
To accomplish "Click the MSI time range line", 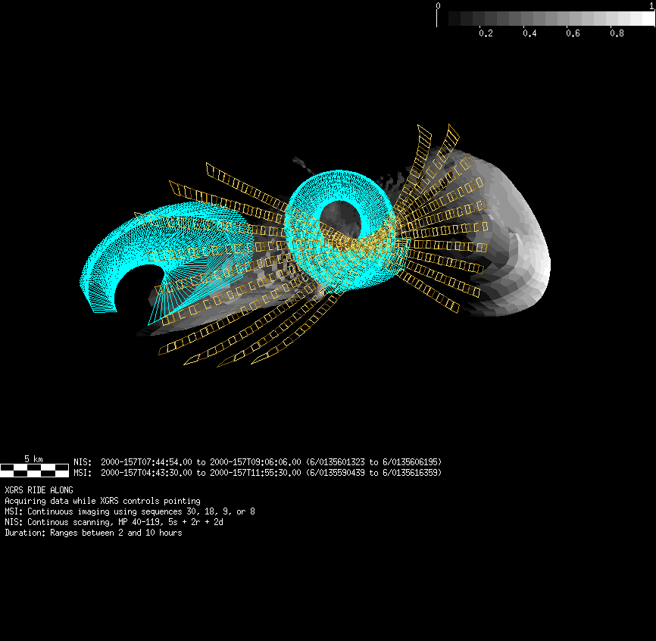I will point(258,472).
